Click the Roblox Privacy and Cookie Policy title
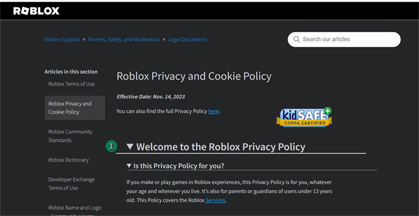Screen dimensions: 419x216 194,77
